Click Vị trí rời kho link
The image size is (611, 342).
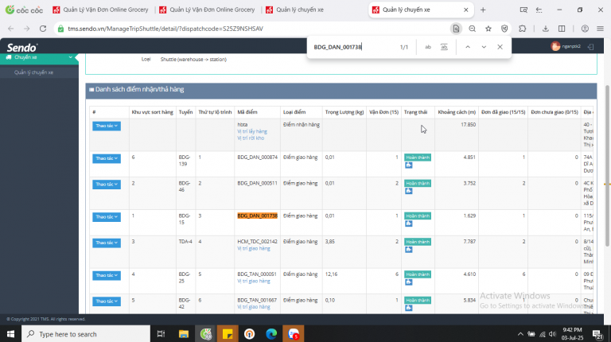[251, 138]
